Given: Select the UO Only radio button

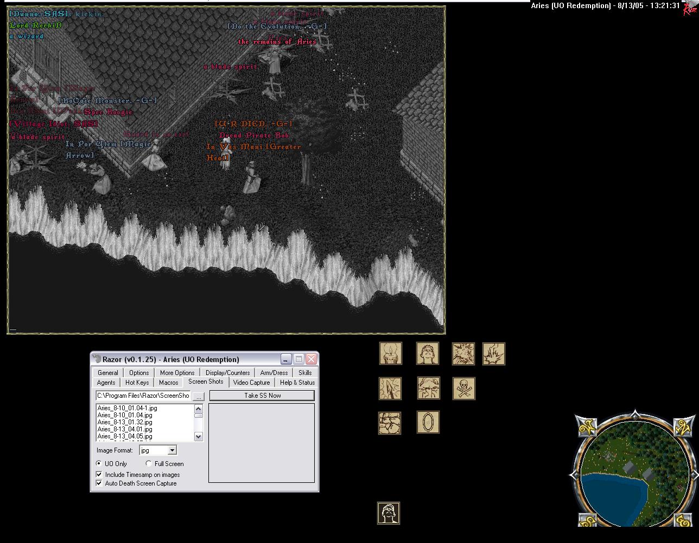Looking at the screenshot, I should pos(99,464).
